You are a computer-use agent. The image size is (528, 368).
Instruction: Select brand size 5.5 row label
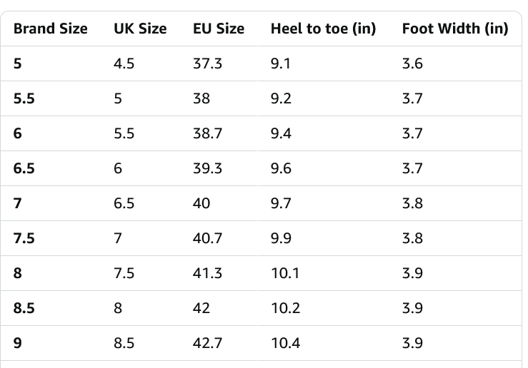[24, 98]
